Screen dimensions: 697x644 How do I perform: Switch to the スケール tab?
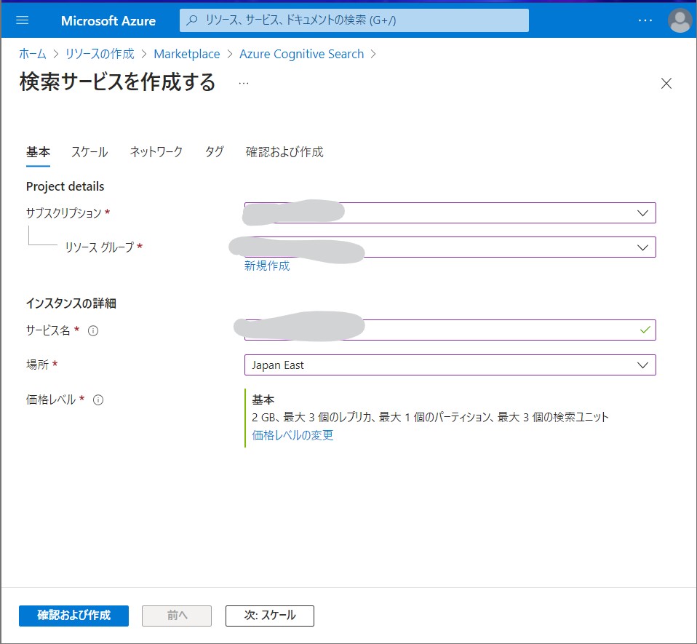pyautogui.click(x=89, y=152)
